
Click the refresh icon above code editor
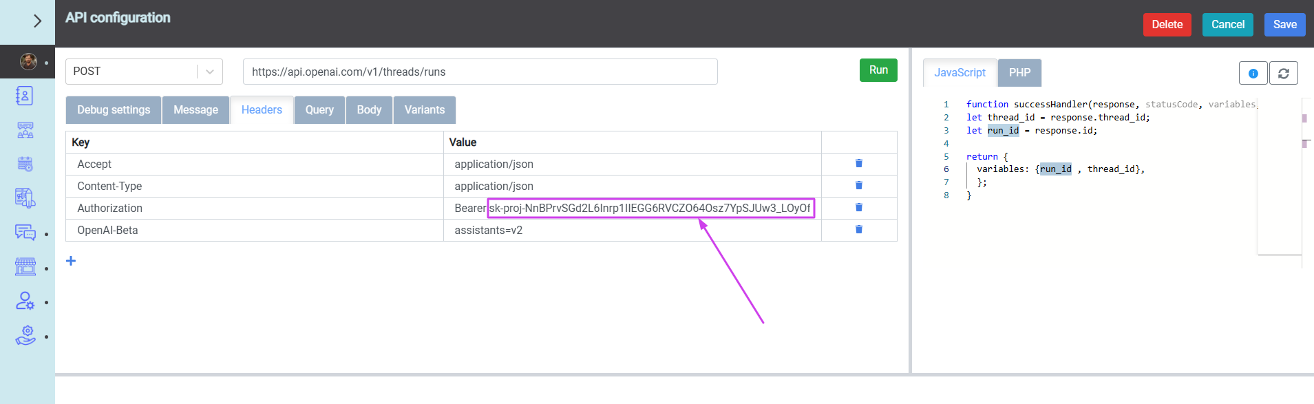1283,73
